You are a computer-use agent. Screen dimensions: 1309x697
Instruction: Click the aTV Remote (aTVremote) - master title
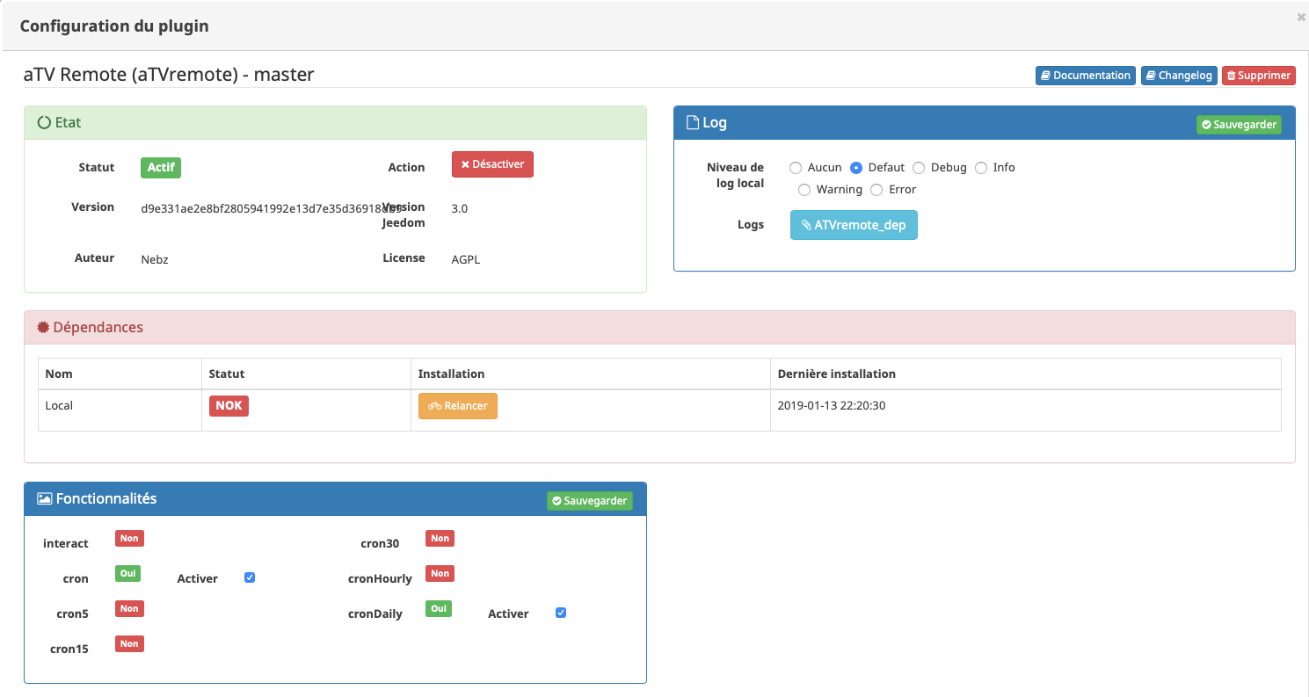pos(169,75)
